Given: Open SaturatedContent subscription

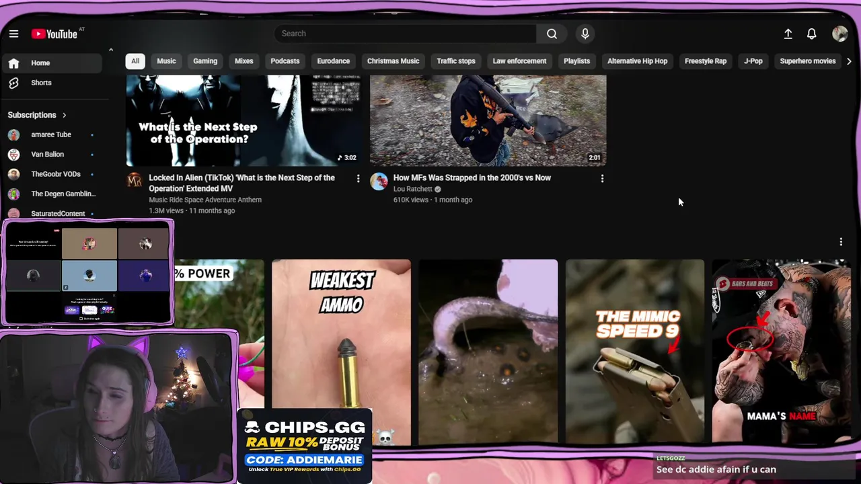Looking at the screenshot, I should (52, 212).
